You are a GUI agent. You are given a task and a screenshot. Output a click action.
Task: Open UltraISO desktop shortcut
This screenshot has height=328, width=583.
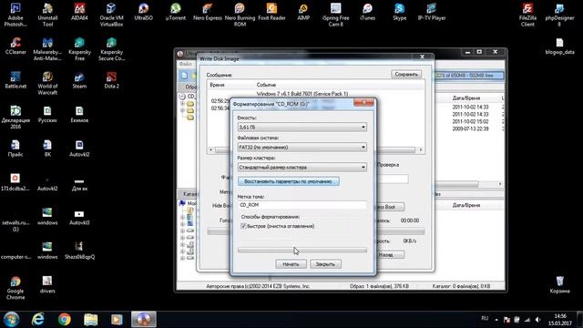click(x=143, y=11)
